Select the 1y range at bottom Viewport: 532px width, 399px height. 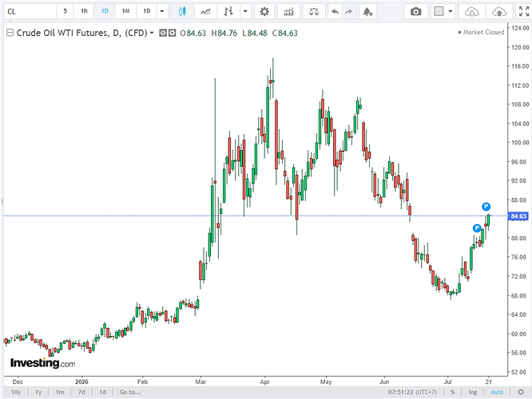(38, 393)
